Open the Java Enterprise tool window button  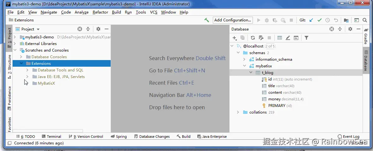click(x=212, y=137)
